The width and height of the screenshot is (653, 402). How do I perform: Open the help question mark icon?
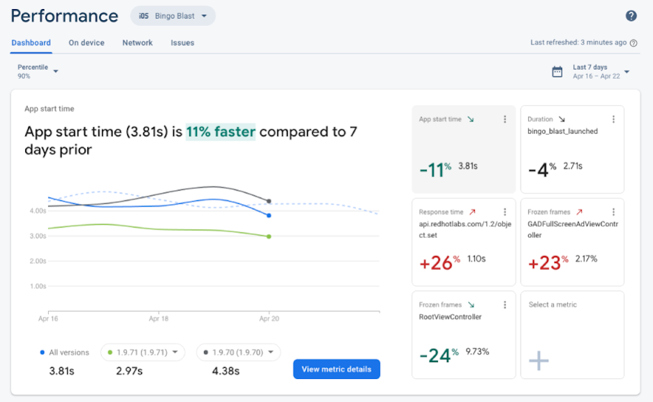[x=631, y=16]
